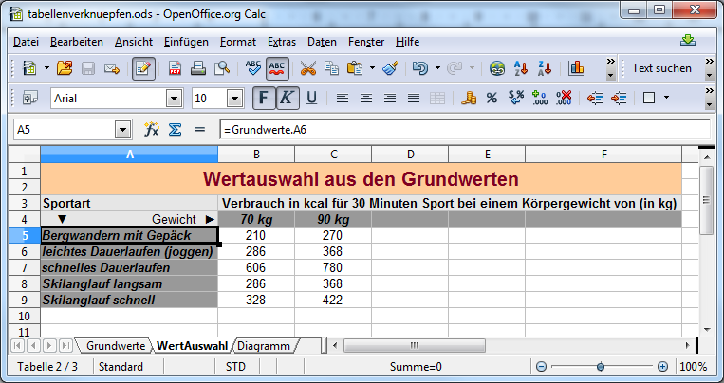Select cell containing Skilanglauf schnell
724x383 pixels.
pyautogui.click(x=129, y=300)
